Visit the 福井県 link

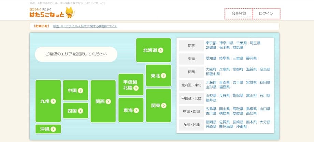click(211, 100)
